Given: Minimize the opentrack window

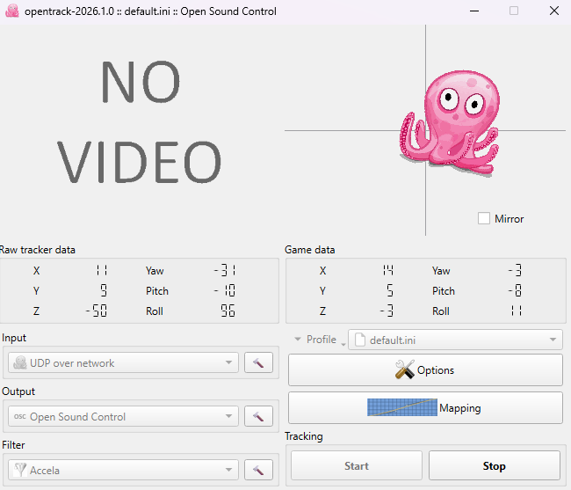Looking at the screenshot, I should 475,11.
